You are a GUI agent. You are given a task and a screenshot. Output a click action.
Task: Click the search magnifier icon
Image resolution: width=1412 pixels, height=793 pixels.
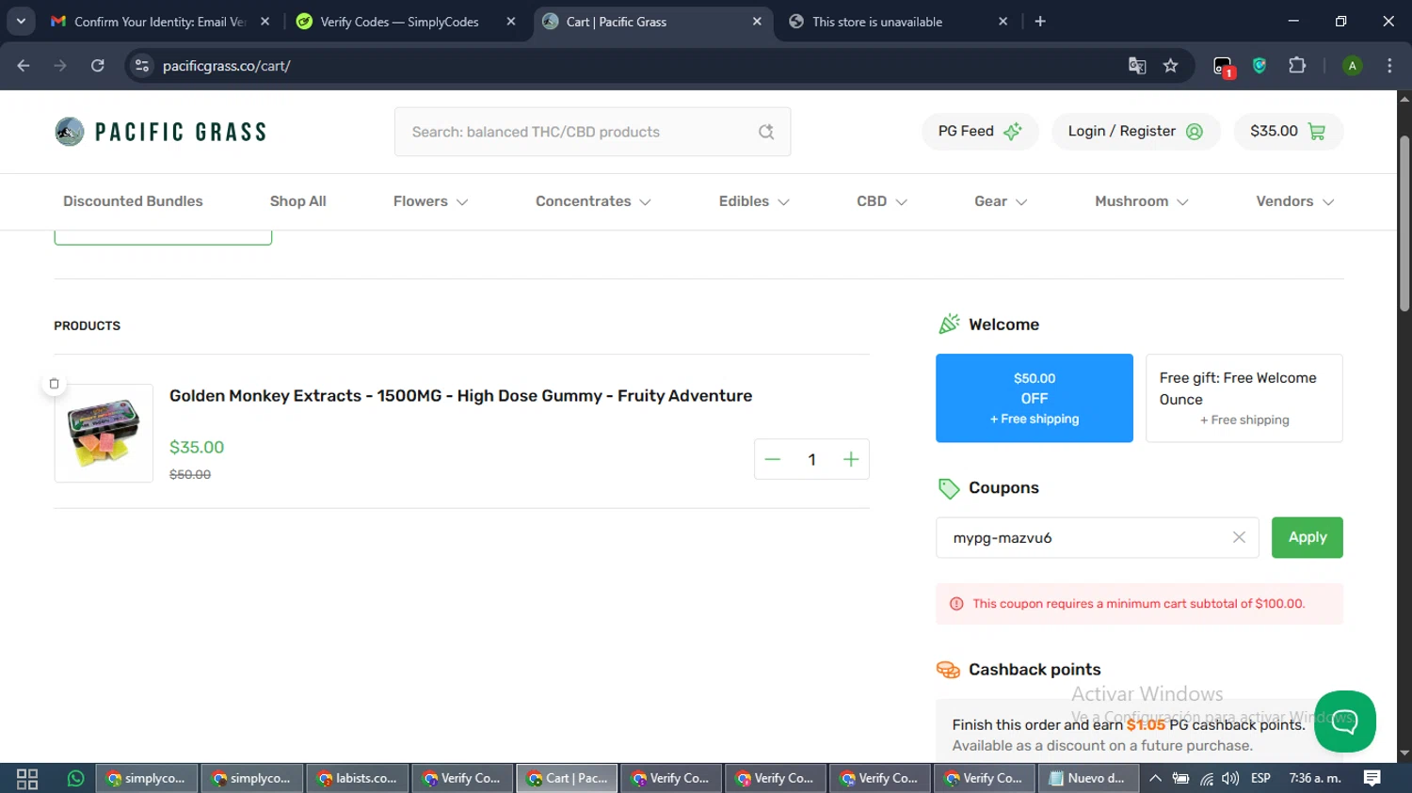tap(766, 132)
